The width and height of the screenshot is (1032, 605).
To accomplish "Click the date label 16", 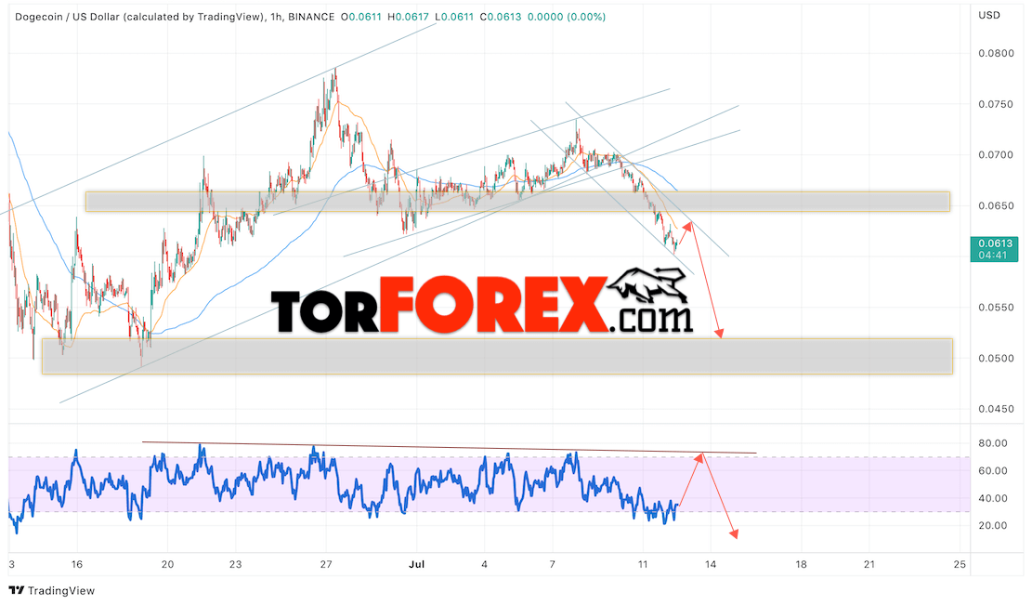I will 77,564.
